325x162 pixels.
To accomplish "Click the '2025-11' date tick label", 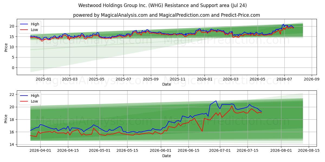I will 178,79.
